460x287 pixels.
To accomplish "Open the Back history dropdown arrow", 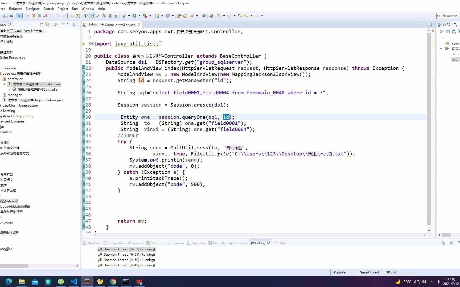I will pos(251,16).
